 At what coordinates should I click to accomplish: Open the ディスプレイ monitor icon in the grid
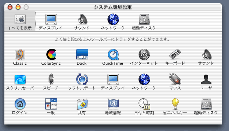click(x=113, y=79)
